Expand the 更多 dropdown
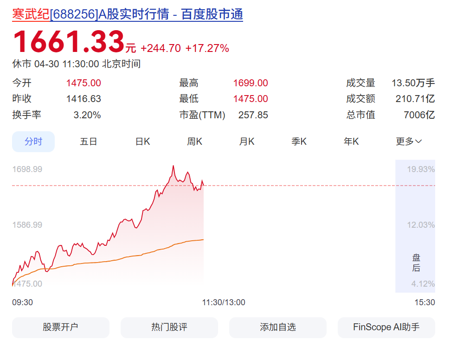This screenshot has width=450, height=340. click(x=409, y=141)
